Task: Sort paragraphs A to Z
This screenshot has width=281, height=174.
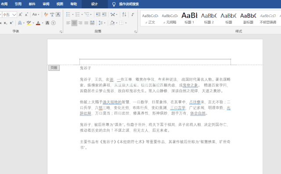Action: click(x=124, y=14)
